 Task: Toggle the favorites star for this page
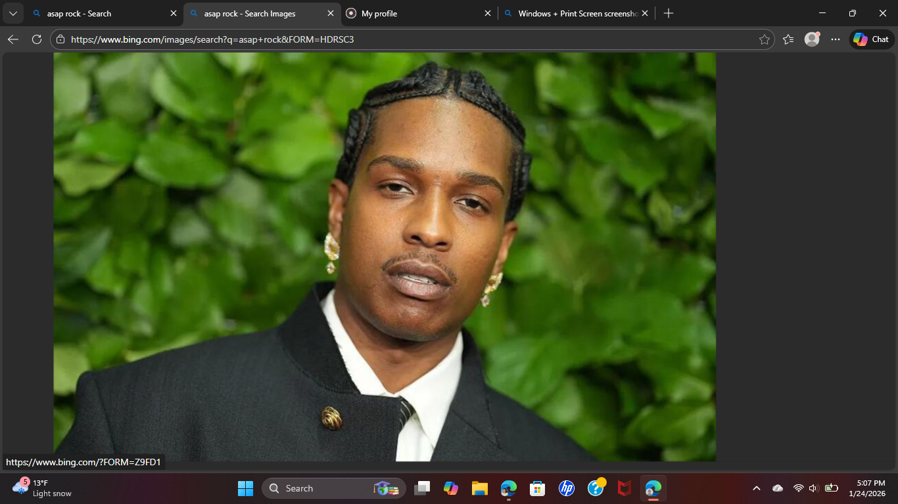(765, 39)
